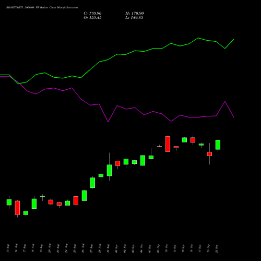Select the 04 Sep date label
The height and width of the screenshot is (261, 261).
point(141,248)
